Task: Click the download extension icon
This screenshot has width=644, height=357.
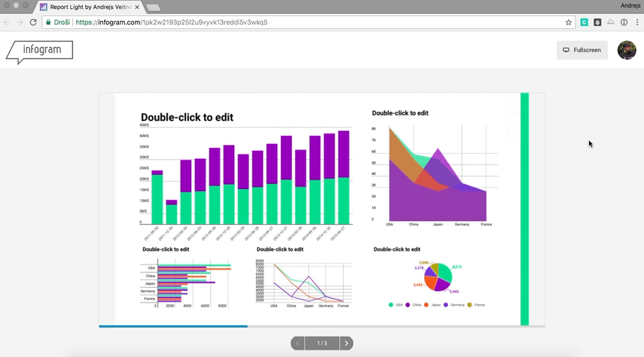Action: point(597,22)
